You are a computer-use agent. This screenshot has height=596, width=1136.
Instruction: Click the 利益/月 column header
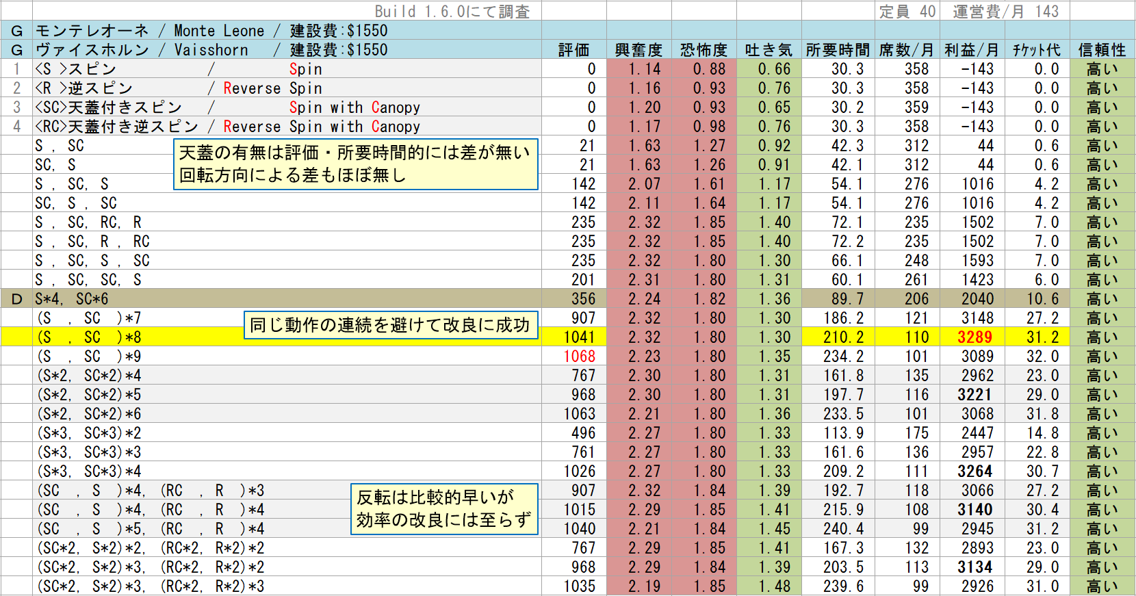[x=971, y=50]
